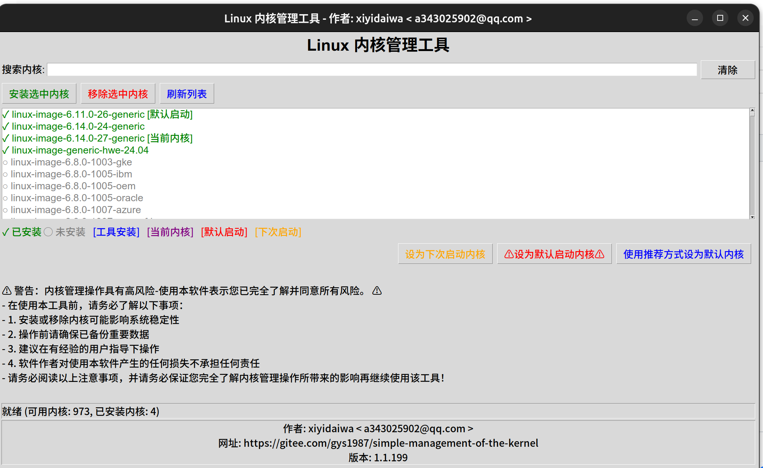Refresh the kernel list with 刷新列表
Image resolution: width=763 pixels, height=468 pixels.
point(187,94)
